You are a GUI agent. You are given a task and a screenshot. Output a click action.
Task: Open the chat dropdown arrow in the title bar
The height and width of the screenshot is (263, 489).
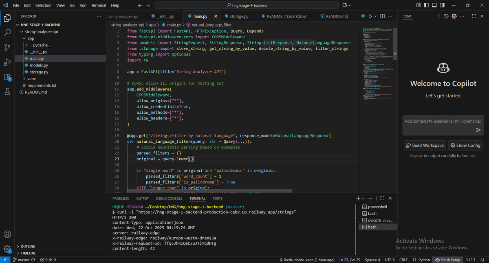pyautogui.click(x=350, y=5)
